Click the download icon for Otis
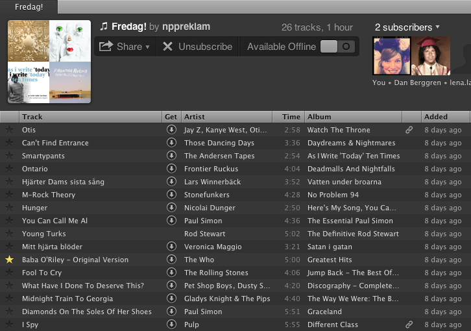Viewport: 471px width, 331px height. click(171, 130)
